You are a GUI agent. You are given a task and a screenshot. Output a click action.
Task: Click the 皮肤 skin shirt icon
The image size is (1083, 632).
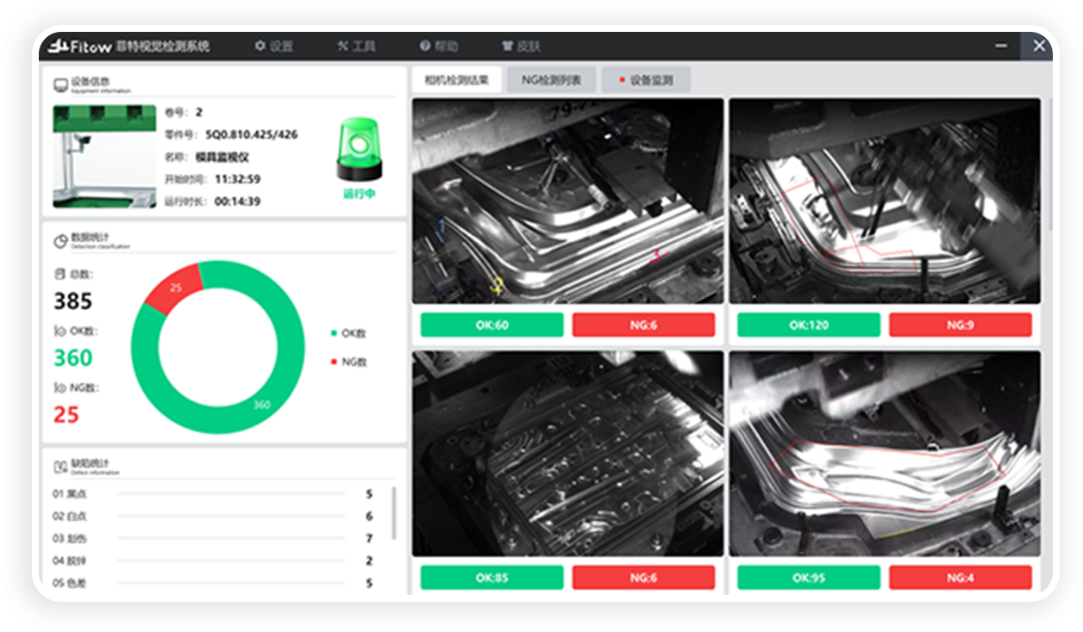(x=508, y=46)
